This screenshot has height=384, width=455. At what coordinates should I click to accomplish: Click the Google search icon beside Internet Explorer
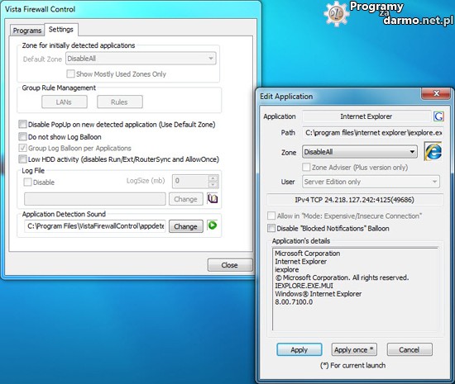(438, 116)
